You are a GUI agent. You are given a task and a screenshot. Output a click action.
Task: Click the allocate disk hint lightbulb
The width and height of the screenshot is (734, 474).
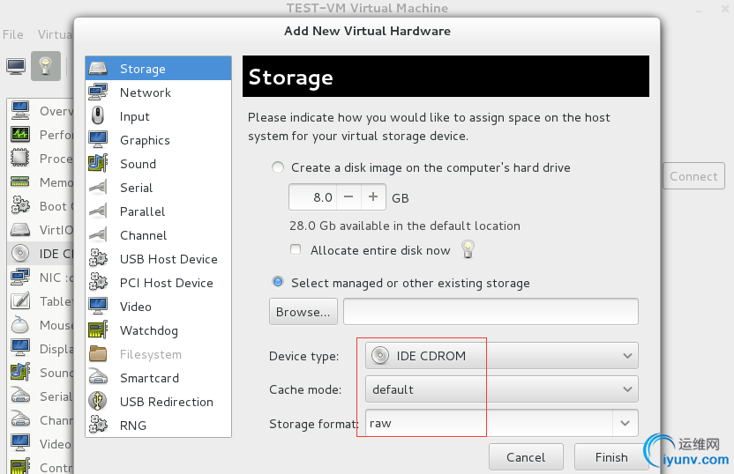(468, 249)
